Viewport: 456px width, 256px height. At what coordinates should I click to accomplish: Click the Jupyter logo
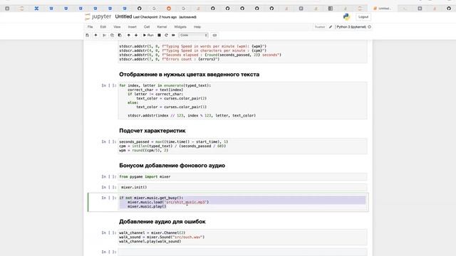point(98,17)
